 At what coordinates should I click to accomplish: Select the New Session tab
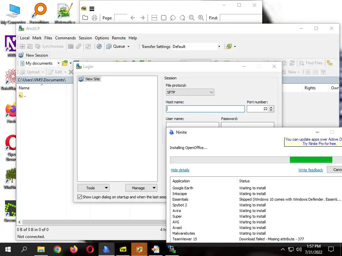33,55
